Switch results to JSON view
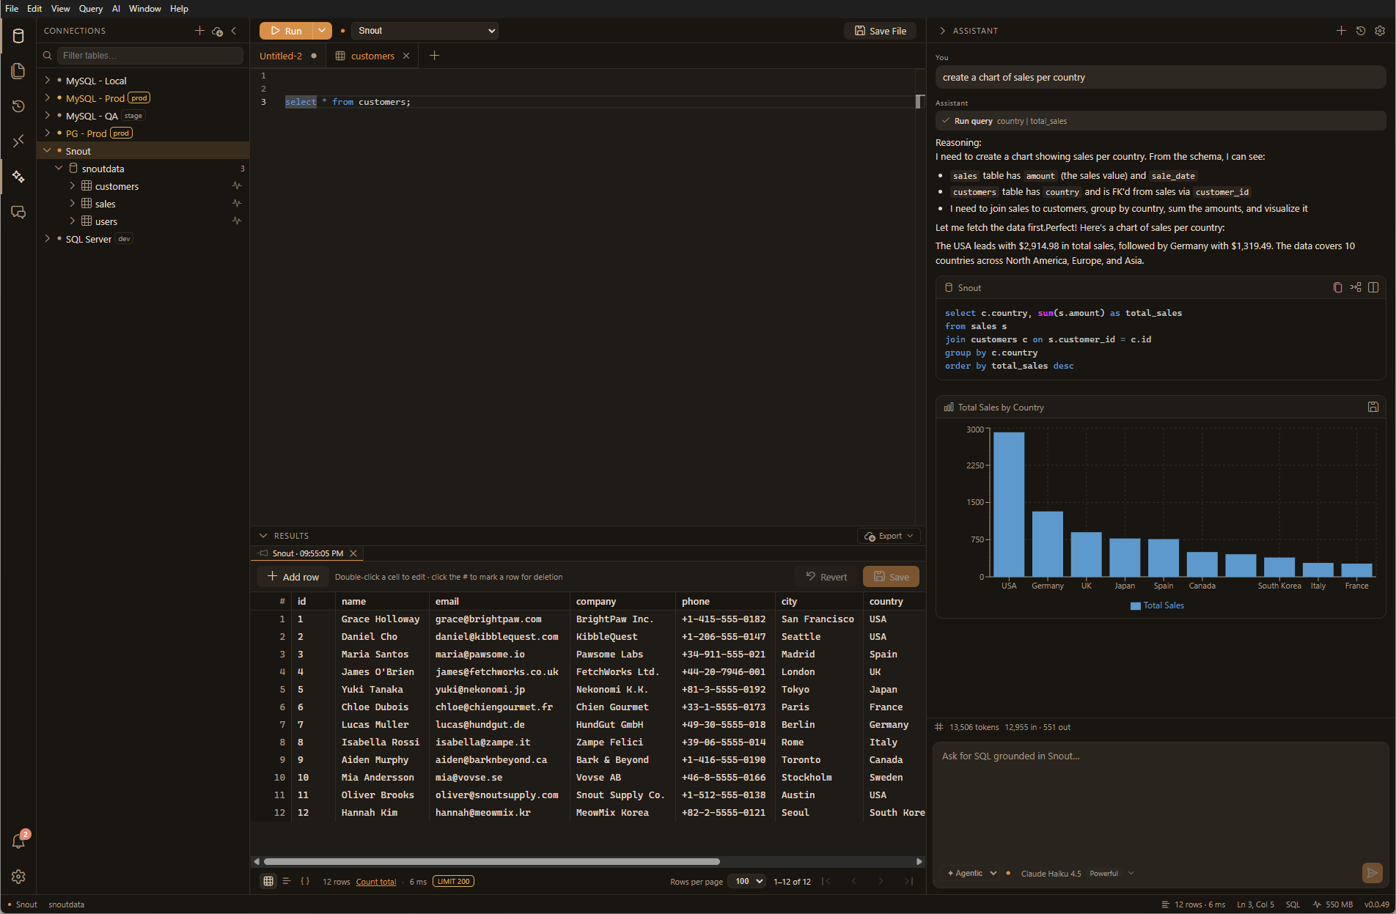The image size is (1396, 914). (305, 881)
